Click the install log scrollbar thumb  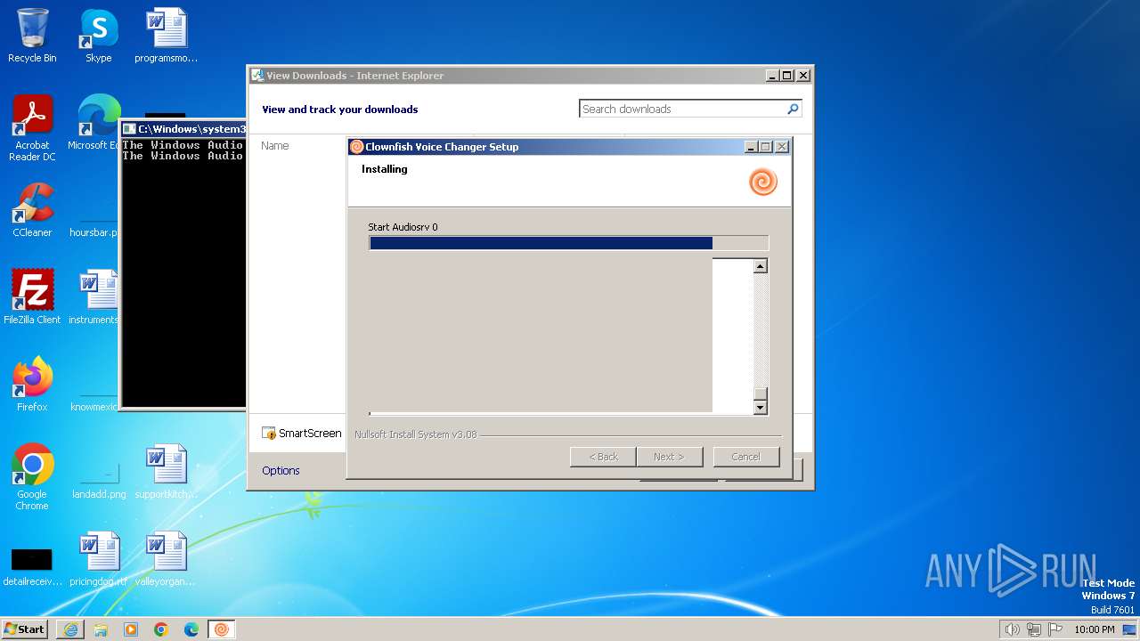coord(760,394)
